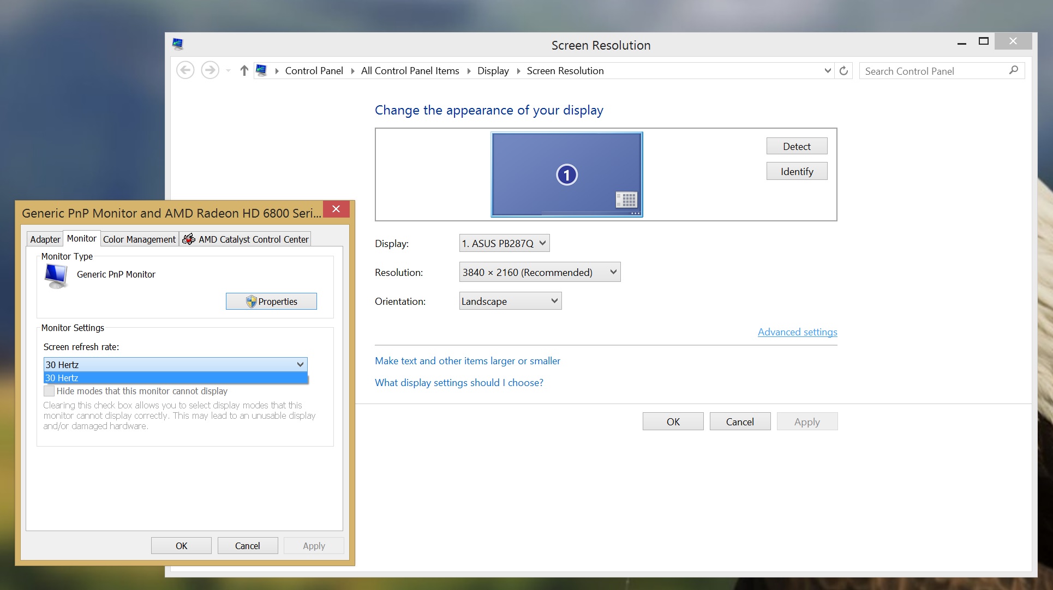
Task: Open the Orientation Landscape dropdown
Action: tap(510, 301)
